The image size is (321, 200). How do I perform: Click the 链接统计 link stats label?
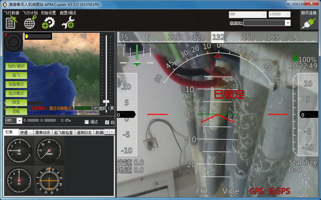point(236,23)
